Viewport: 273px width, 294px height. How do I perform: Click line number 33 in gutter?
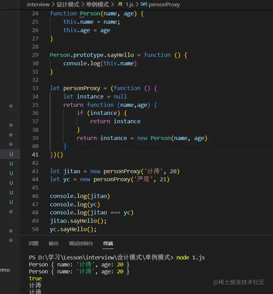point(35,88)
